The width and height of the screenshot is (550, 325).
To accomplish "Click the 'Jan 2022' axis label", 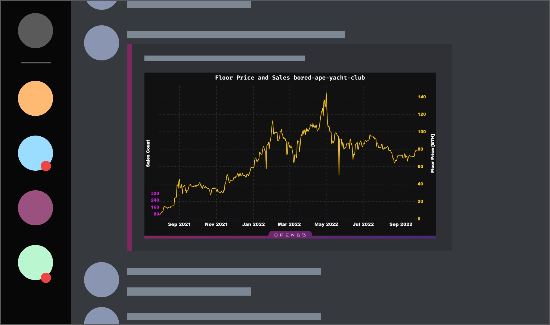I will pyautogui.click(x=254, y=224).
